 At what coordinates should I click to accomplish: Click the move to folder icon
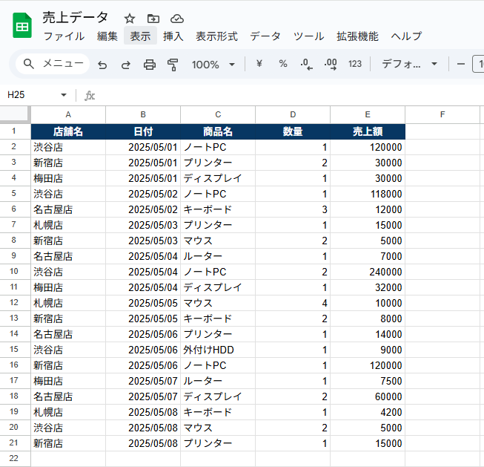tap(153, 19)
